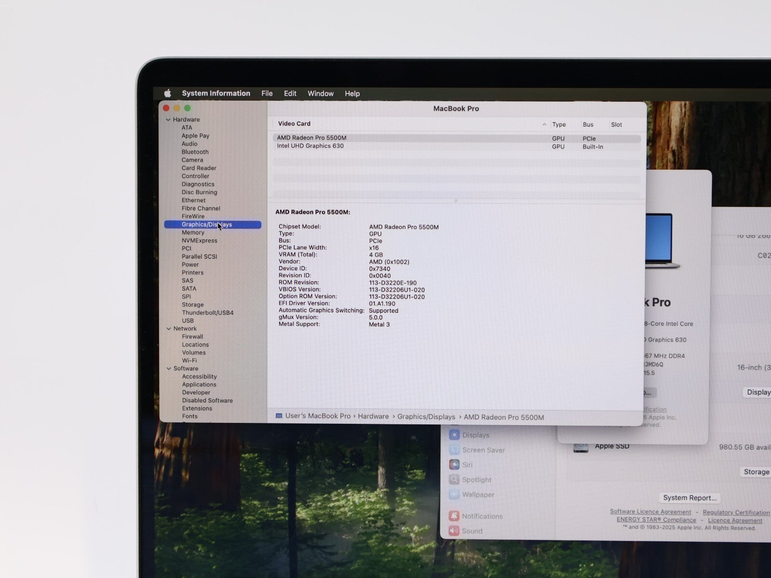
Task: Select Firewall under Network
Action: pyautogui.click(x=192, y=337)
